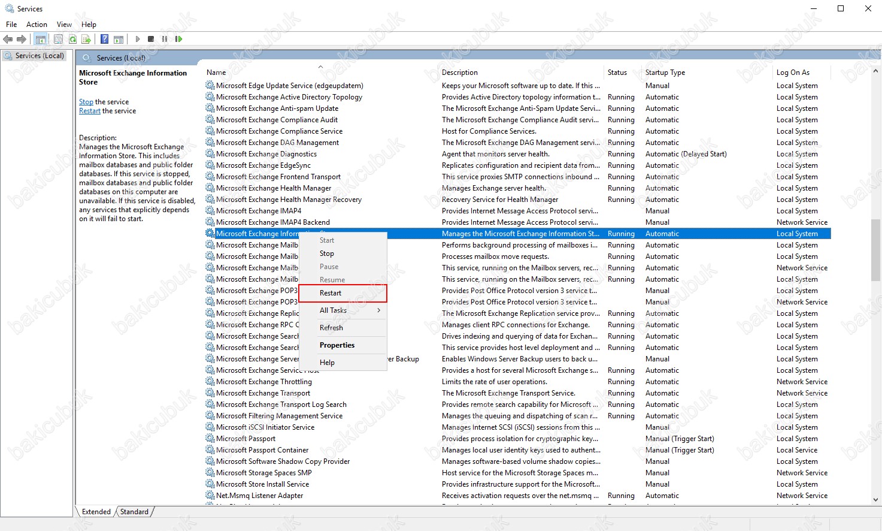Click gear icon of Microsoft Exchange Transport
Viewport: 882px width, 531px height.
(x=210, y=393)
